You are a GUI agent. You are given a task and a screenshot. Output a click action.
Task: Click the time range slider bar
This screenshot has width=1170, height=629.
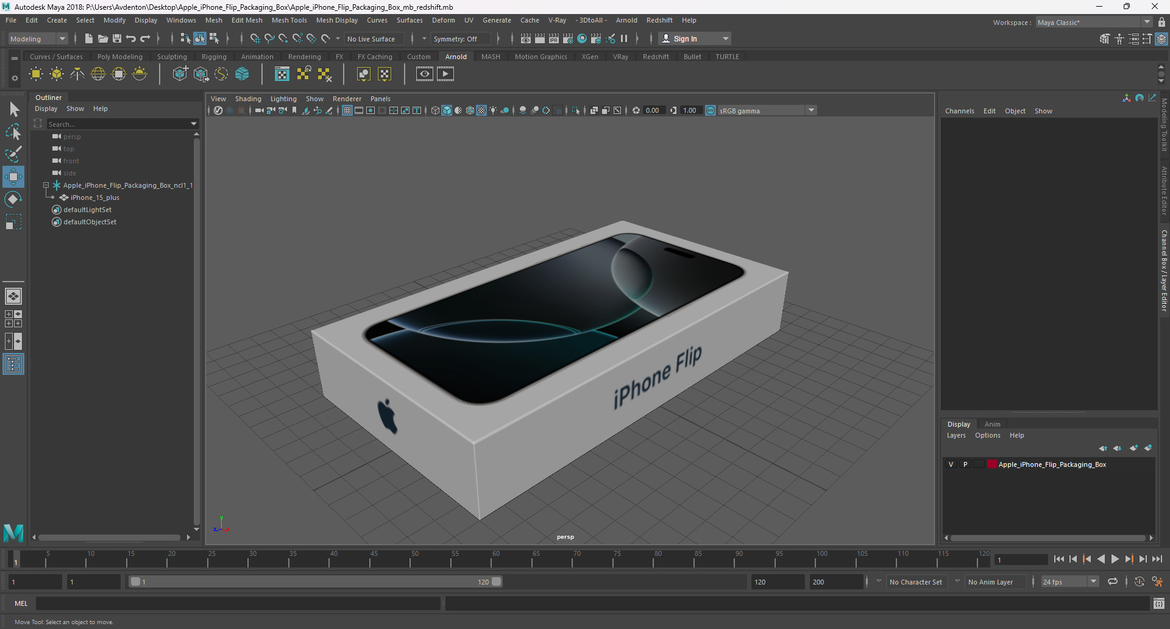coord(316,582)
